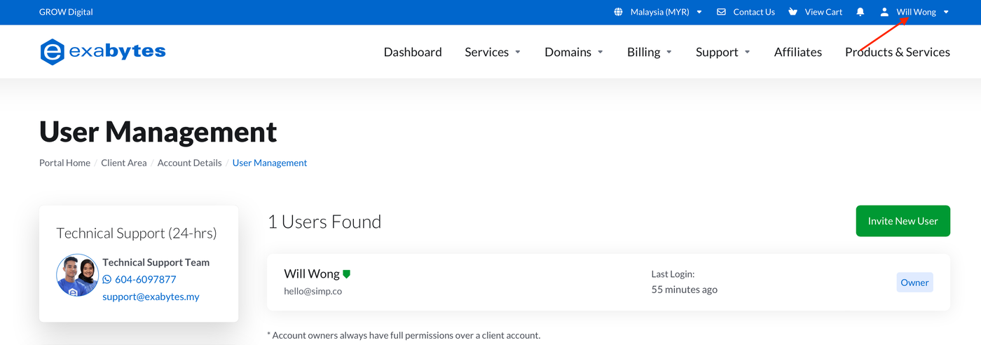This screenshot has width=981, height=345.
Task: Open the Affiliates menu item
Action: [798, 52]
